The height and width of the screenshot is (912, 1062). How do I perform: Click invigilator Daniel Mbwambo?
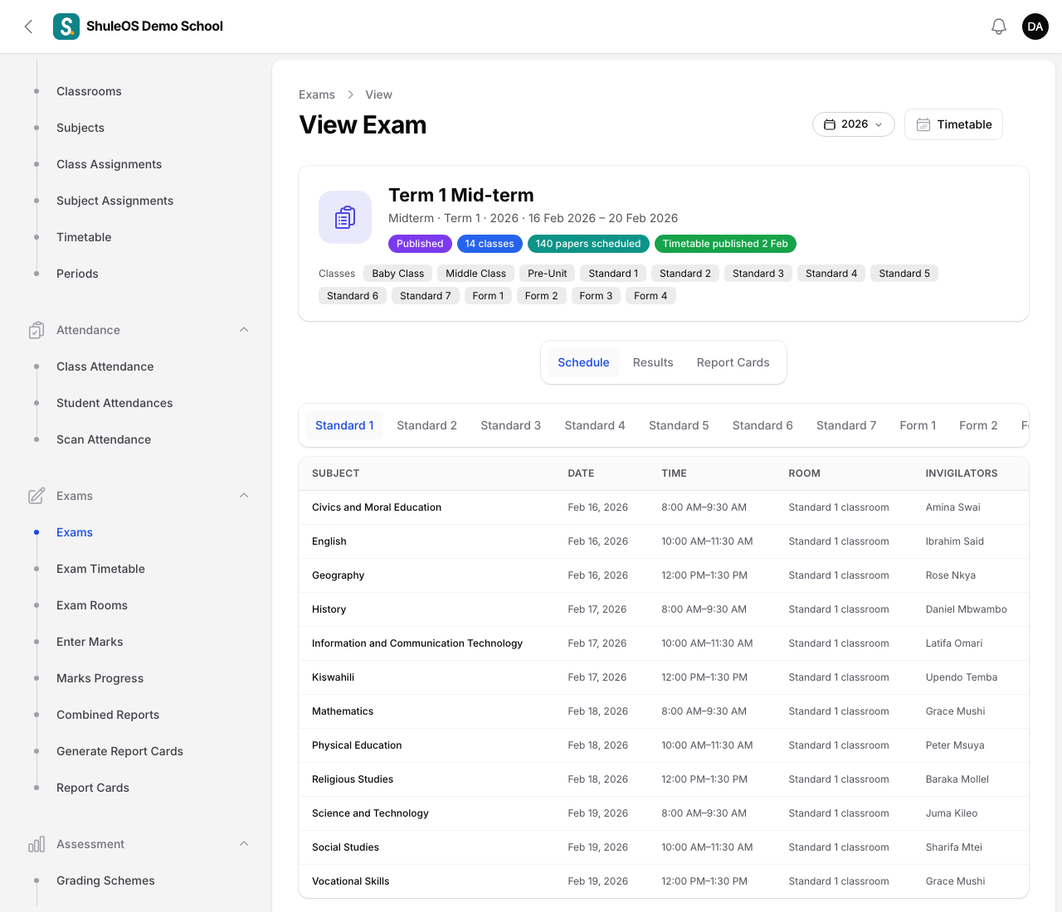pyautogui.click(x=967, y=609)
